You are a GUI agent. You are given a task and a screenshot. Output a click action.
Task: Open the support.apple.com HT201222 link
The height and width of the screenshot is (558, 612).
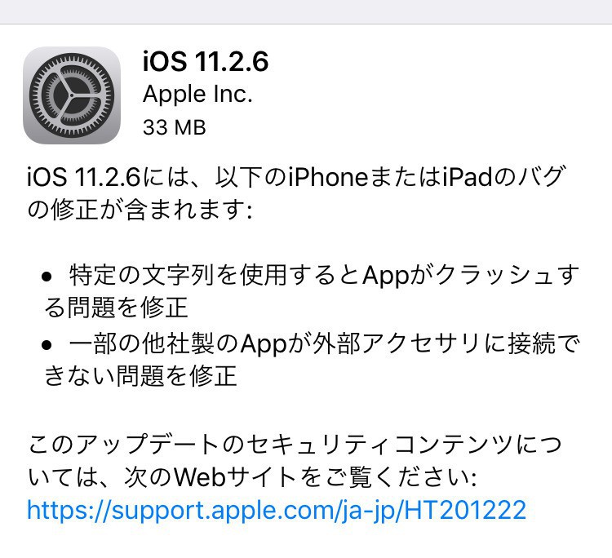(x=277, y=510)
